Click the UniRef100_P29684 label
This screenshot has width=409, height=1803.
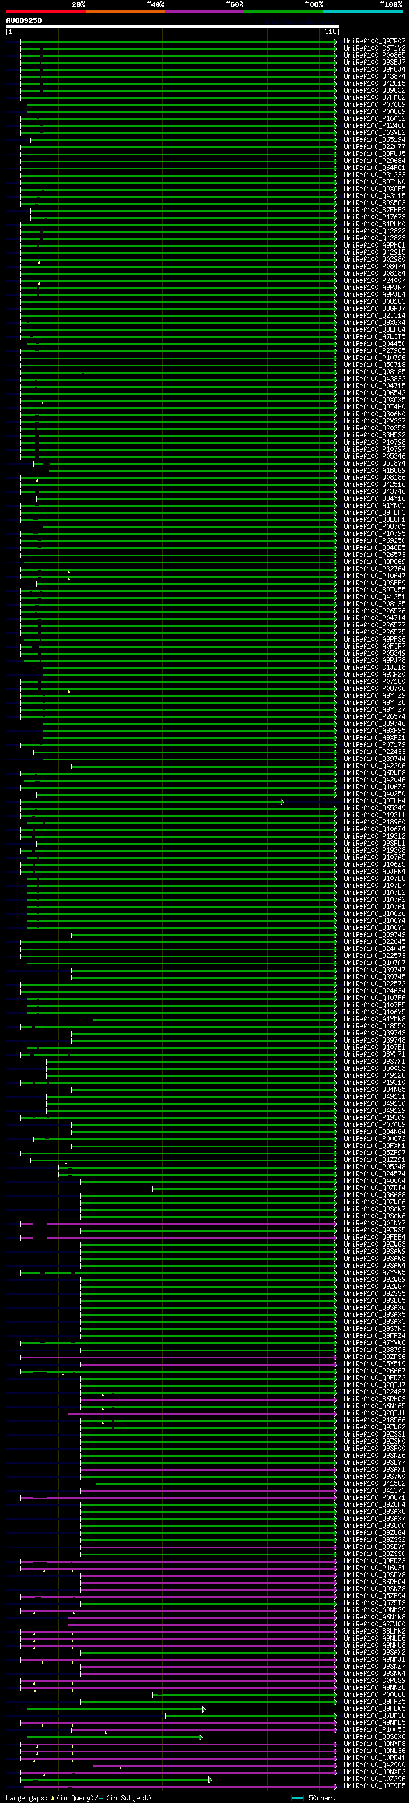point(374,161)
